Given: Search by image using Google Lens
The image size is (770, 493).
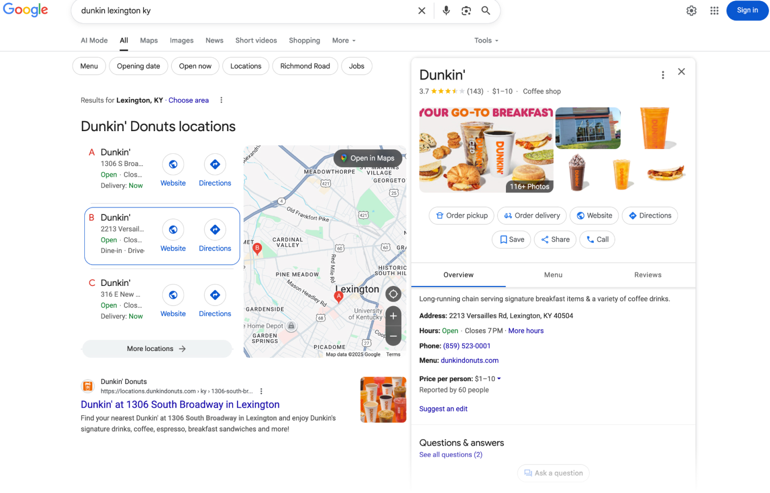Looking at the screenshot, I should (x=465, y=10).
